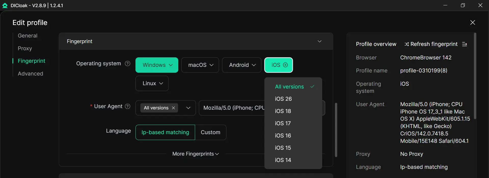Click the clear icon on iOS button
This screenshot has height=178, width=489.
coord(286,65)
